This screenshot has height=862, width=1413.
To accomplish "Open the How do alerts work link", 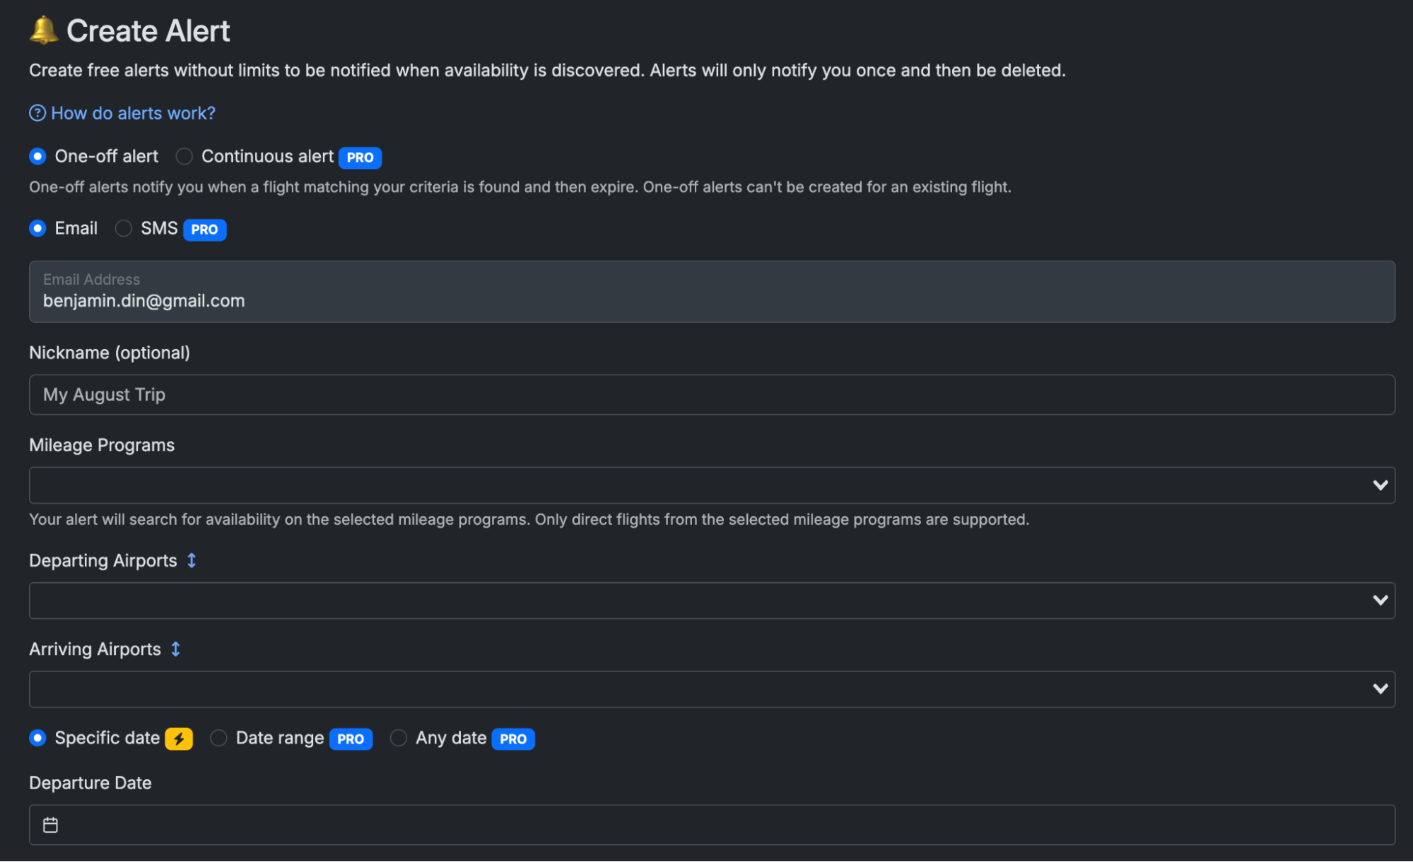I will 133,113.
